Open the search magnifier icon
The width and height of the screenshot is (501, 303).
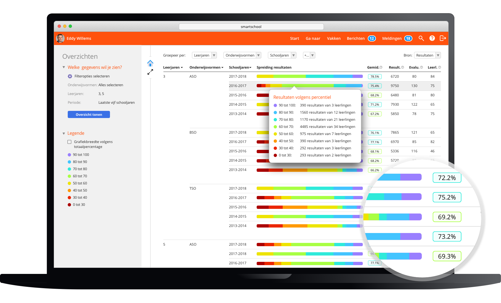421,38
